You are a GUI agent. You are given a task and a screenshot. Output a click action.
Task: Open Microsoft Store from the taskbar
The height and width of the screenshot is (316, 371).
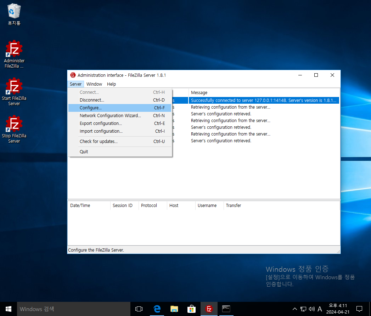pos(191,309)
